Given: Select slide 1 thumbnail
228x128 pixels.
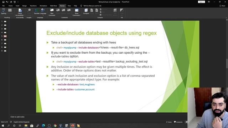Looking at the screenshot, I should [x=5, y=21].
